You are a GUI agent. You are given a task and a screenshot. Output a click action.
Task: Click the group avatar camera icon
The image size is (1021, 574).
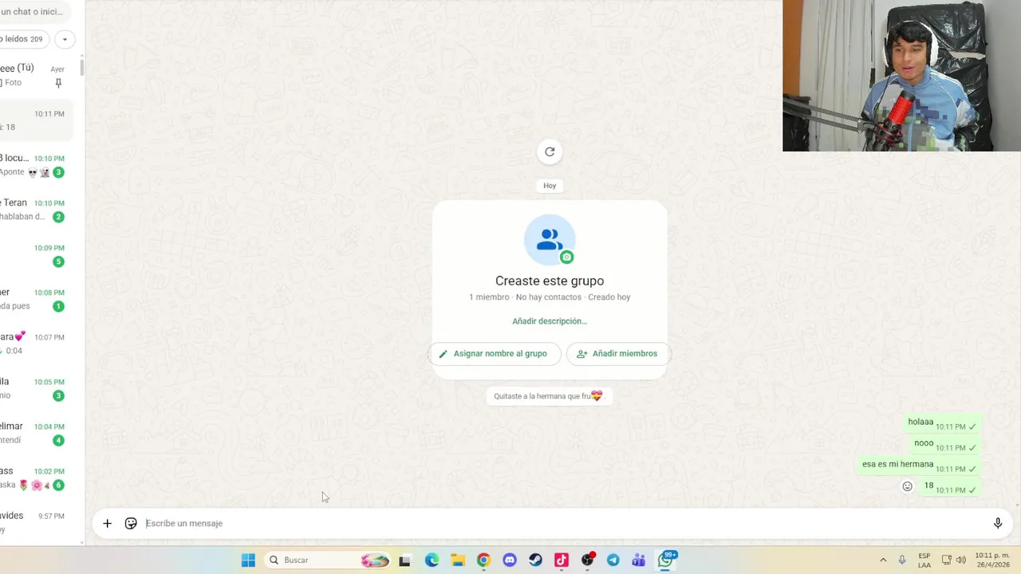point(566,257)
